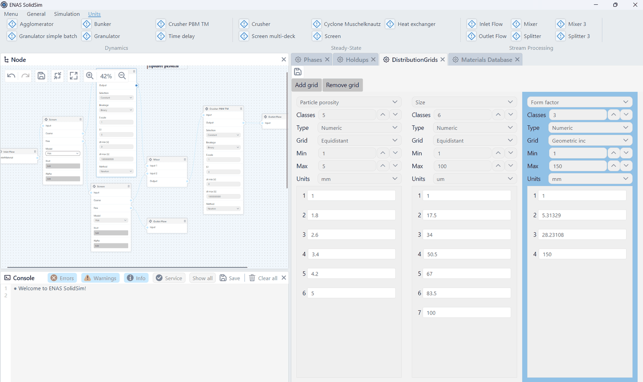The width and height of the screenshot is (643, 382).
Task: Toggle the Service console filter
Action: pos(169,278)
